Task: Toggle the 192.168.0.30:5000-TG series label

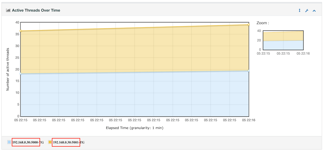Action: click(x=28, y=142)
